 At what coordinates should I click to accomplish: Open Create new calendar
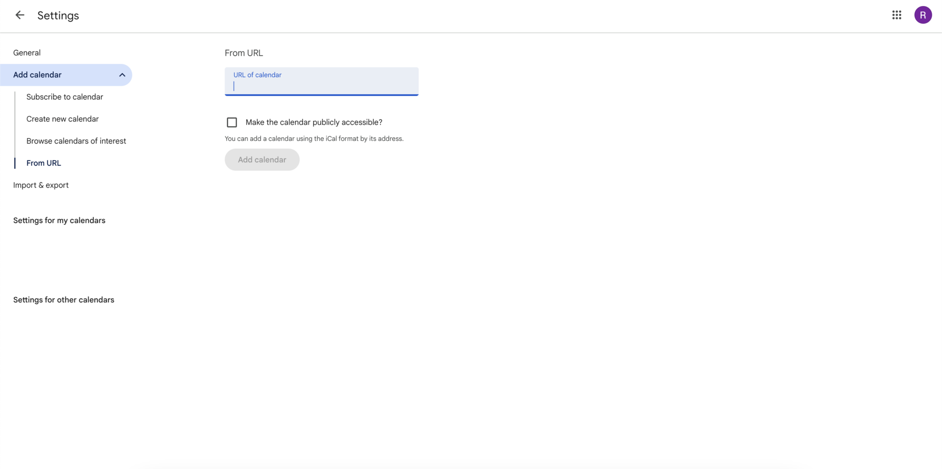coord(63,119)
